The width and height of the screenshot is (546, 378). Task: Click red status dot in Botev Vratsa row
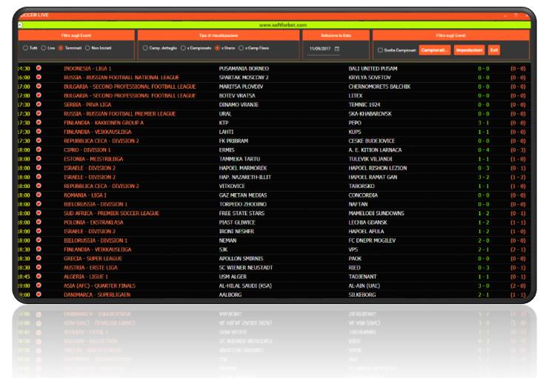(x=39, y=95)
